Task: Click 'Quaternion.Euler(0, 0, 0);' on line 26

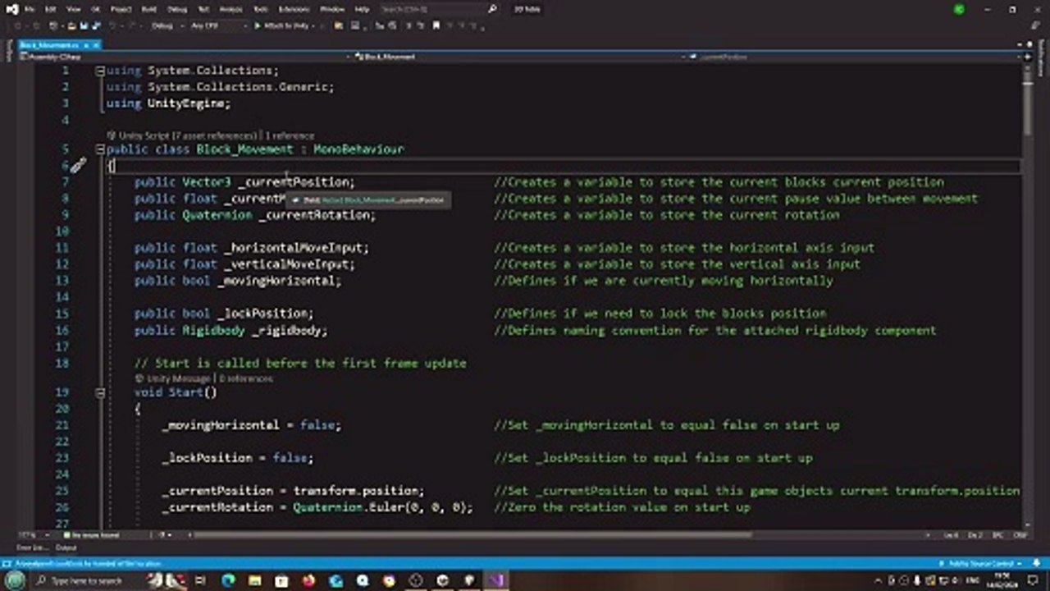Action: click(383, 507)
